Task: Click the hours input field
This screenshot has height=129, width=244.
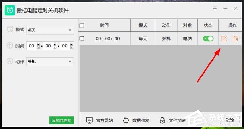Action: 32,46
